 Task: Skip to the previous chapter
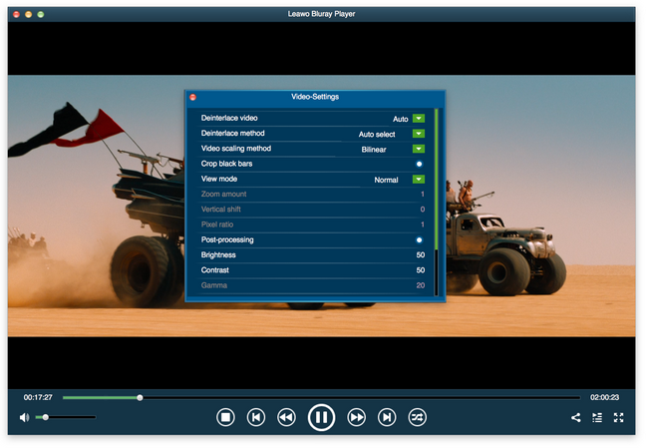[256, 417]
